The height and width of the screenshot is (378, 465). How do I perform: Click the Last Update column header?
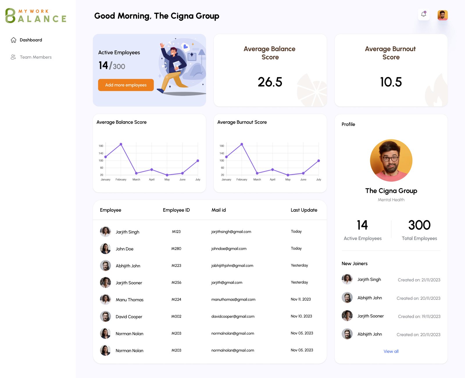click(x=304, y=210)
